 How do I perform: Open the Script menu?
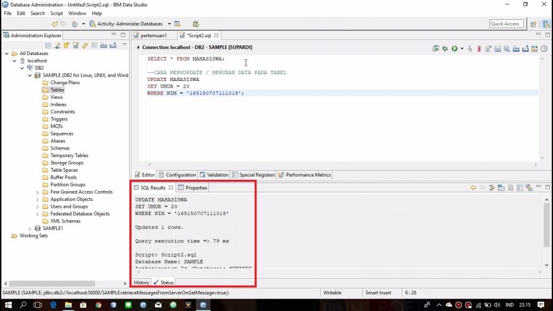(57, 13)
